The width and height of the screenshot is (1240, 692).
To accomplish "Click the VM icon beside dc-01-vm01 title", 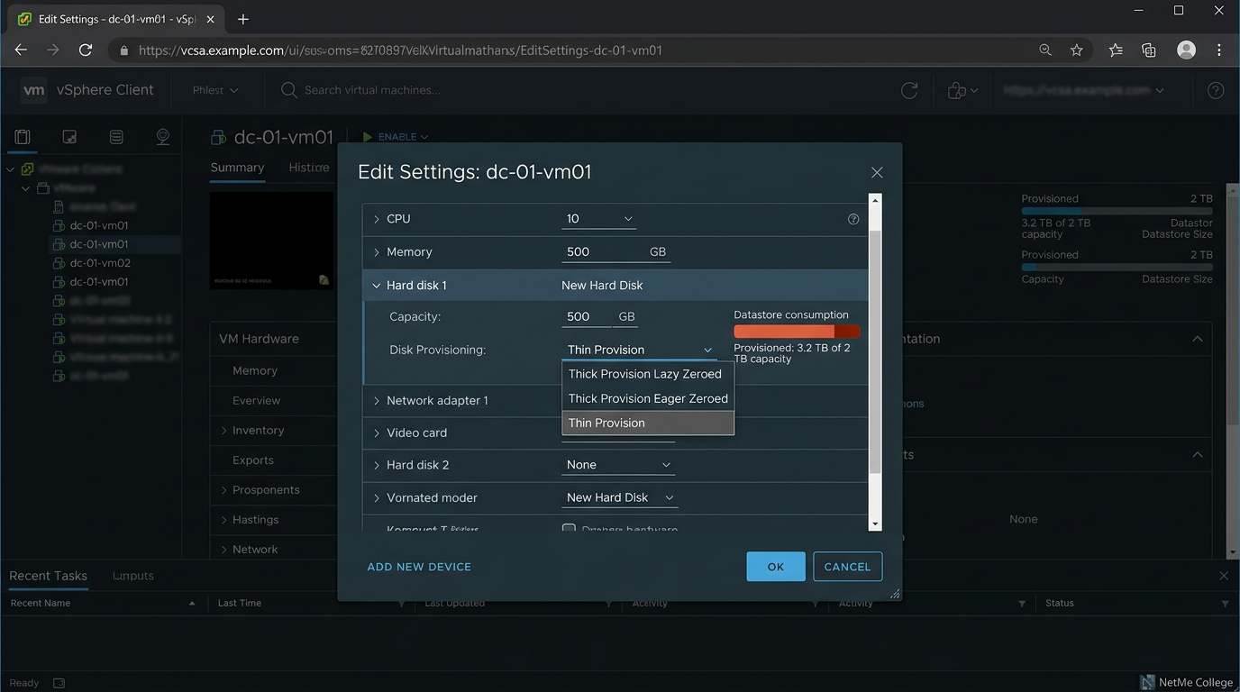I will 218,138.
